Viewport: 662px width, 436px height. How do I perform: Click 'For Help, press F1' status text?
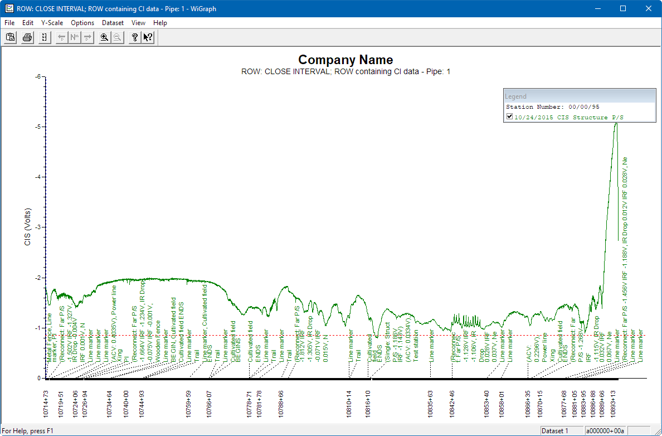tap(28, 431)
